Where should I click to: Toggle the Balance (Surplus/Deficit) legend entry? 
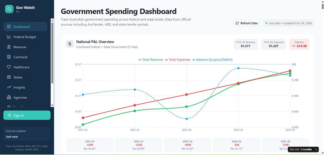pos(212,59)
